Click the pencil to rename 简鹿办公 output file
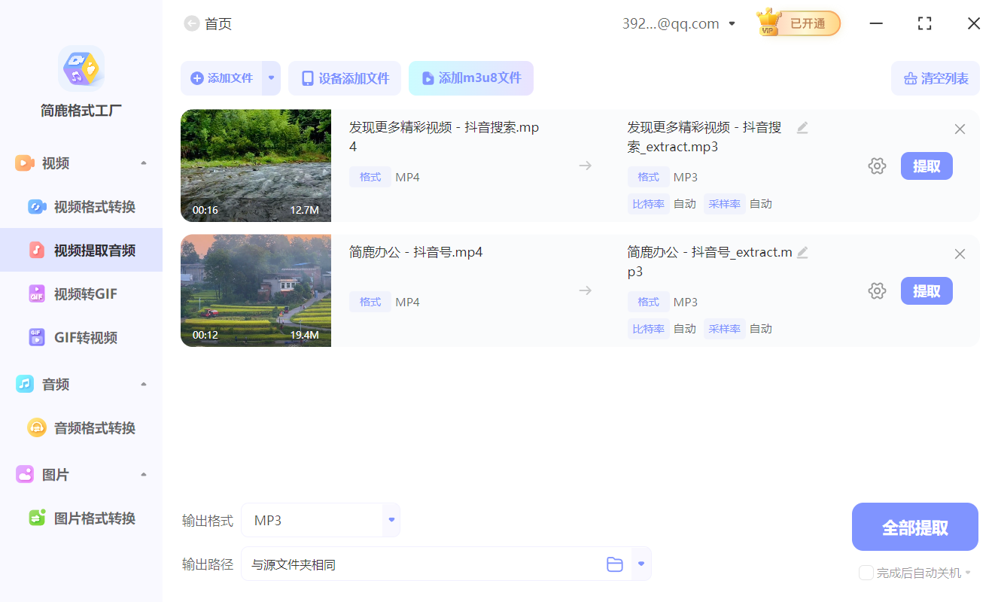Viewport: 998px width, 602px height. pyautogui.click(x=802, y=253)
